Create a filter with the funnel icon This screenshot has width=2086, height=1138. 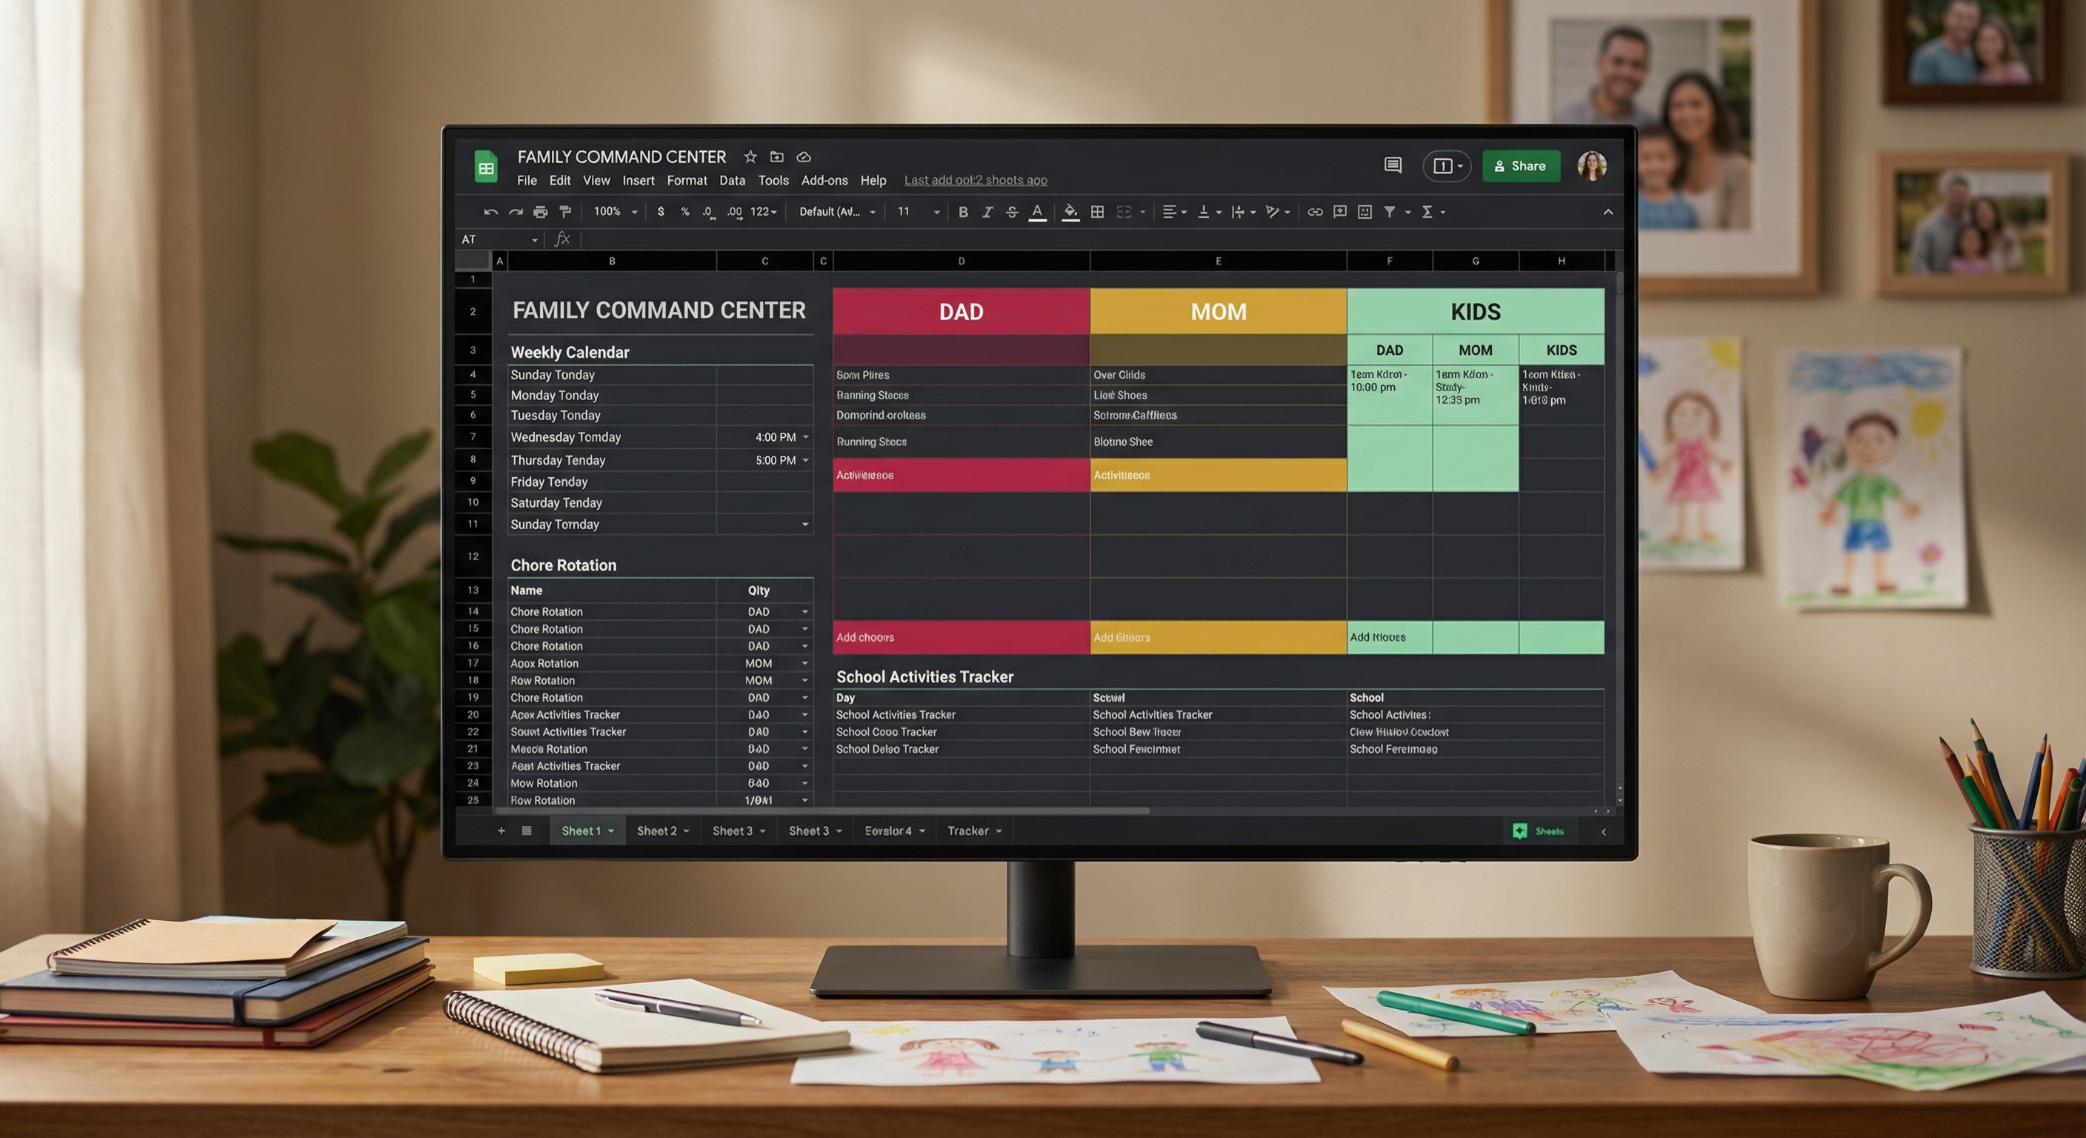[x=1390, y=212]
